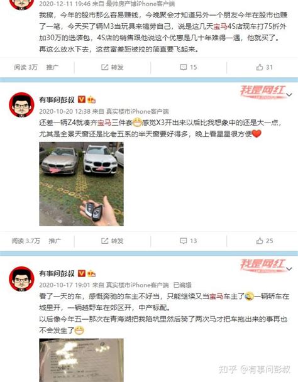Open comments on the post with 15 comments
Image resolution: width=298 pixels, height=382 pixels.
click(x=188, y=67)
